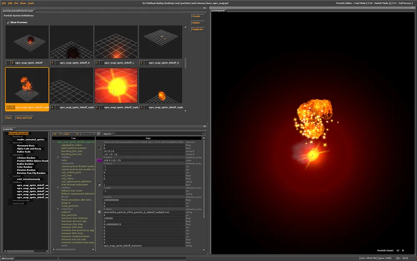417x261 pixels.
Task: Click the material browse icon in Data column
Action: pos(99,212)
